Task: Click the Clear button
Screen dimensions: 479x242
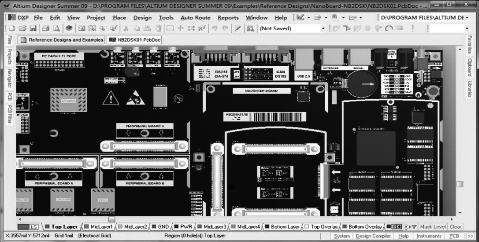Action: (456, 227)
